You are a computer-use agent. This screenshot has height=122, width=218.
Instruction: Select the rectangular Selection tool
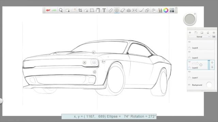pos(67,11)
